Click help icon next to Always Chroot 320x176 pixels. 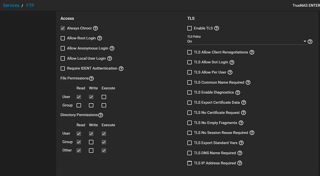pos(96,28)
